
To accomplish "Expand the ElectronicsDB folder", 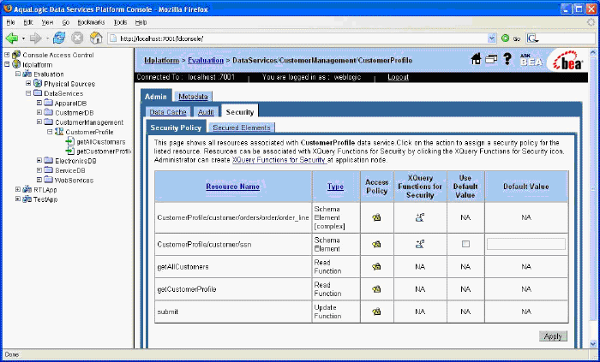I will click(39, 161).
